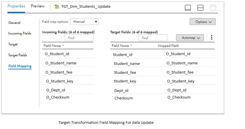Open the Target Fields section
The height and width of the screenshot is (129, 245).
click(x=18, y=55)
